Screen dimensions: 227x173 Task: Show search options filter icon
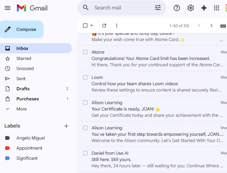(x=158, y=8)
